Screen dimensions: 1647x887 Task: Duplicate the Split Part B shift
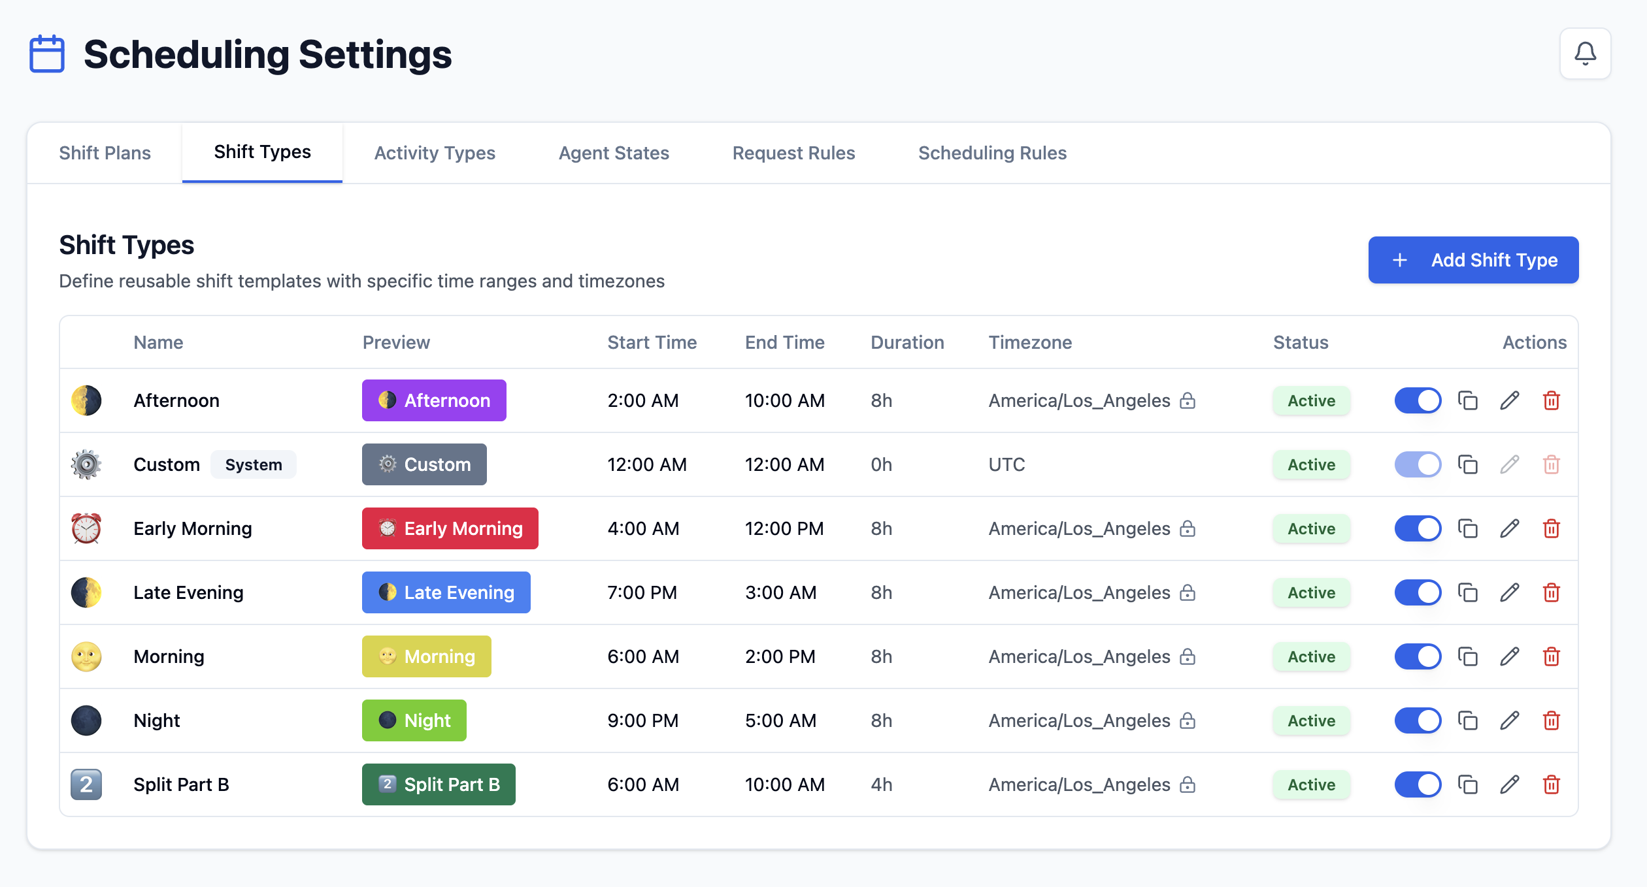pyautogui.click(x=1468, y=784)
